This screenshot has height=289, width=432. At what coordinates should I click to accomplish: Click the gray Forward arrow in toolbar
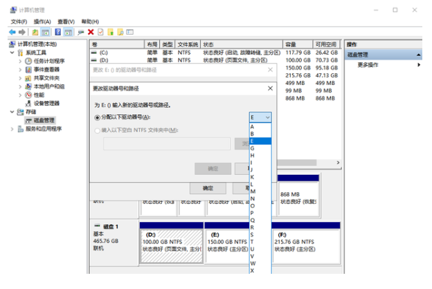(x=21, y=32)
